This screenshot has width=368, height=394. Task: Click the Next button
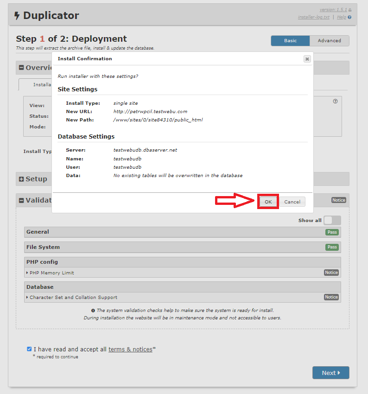tap(330, 373)
